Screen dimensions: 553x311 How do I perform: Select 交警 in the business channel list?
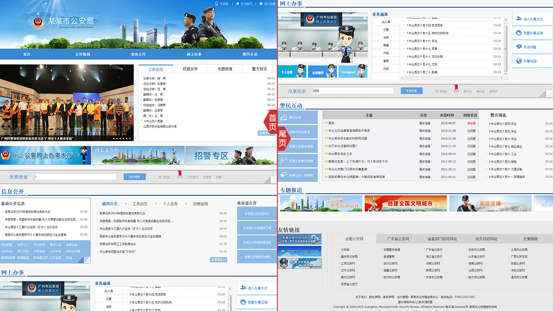(x=386, y=30)
